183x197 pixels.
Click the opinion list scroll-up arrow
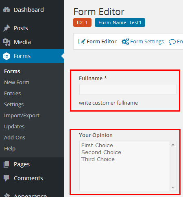tap(173, 145)
